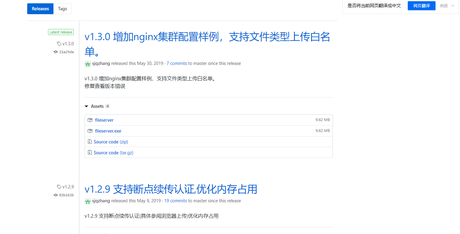Switch to the Tags tab

pyautogui.click(x=62, y=8)
